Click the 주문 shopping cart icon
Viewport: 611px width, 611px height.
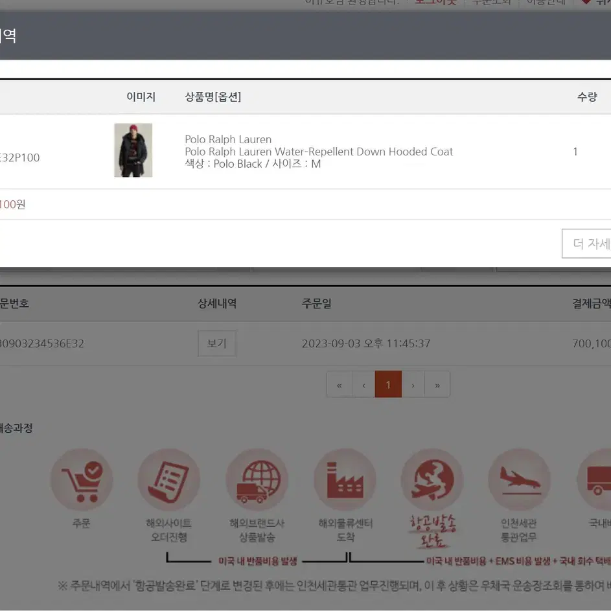[82, 479]
